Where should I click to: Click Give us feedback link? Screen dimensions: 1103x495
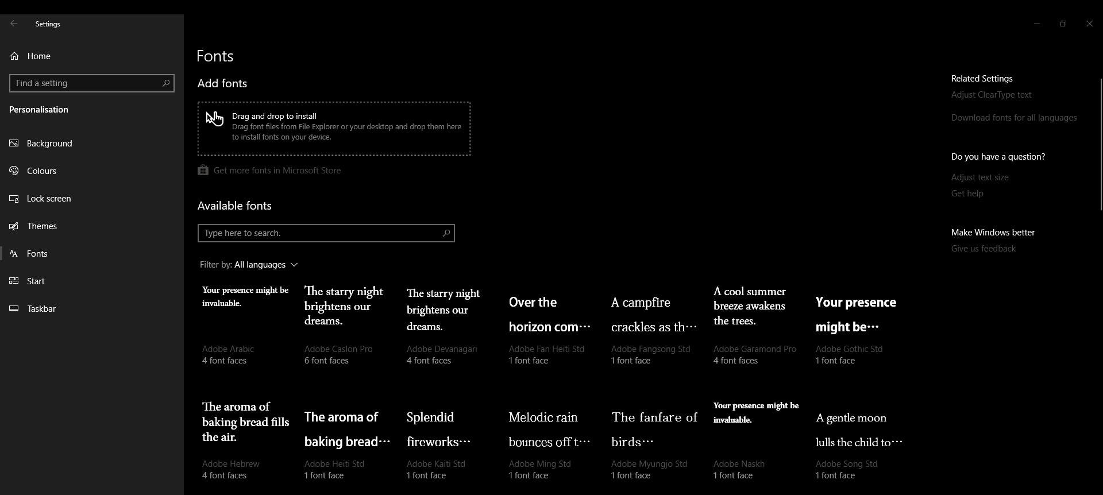[x=984, y=249]
